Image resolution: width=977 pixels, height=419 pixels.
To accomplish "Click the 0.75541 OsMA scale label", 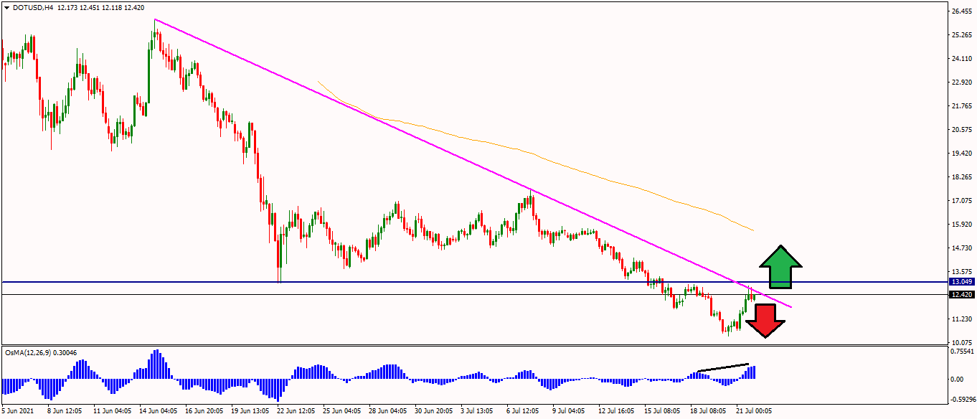I will pyautogui.click(x=962, y=352).
